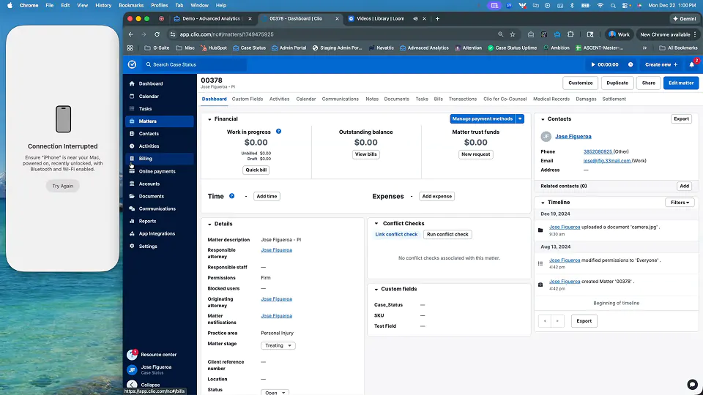The height and width of the screenshot is (395, 703).
Task: Collapse the Timeline section
Action: click(543, 202)
